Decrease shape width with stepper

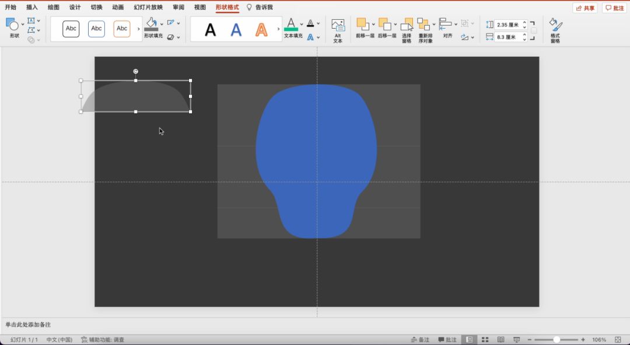pos(524,40)
